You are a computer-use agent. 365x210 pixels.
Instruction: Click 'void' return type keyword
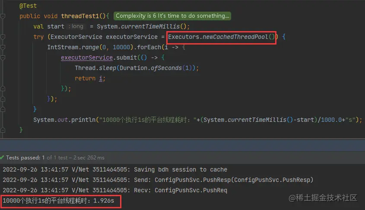pyautogui.click(x=51, y=16)
